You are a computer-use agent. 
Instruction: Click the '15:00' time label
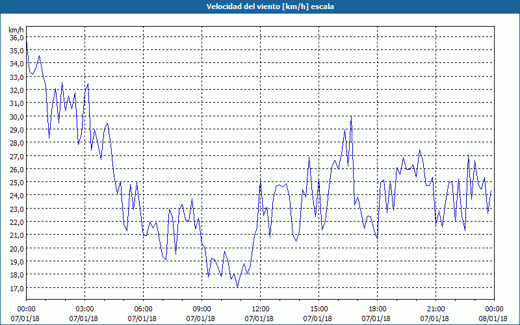tap(318, 309)
